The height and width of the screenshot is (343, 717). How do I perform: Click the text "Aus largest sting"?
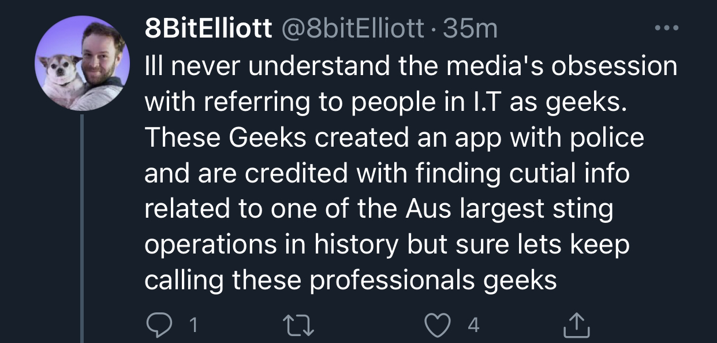[x=508, y=209]
